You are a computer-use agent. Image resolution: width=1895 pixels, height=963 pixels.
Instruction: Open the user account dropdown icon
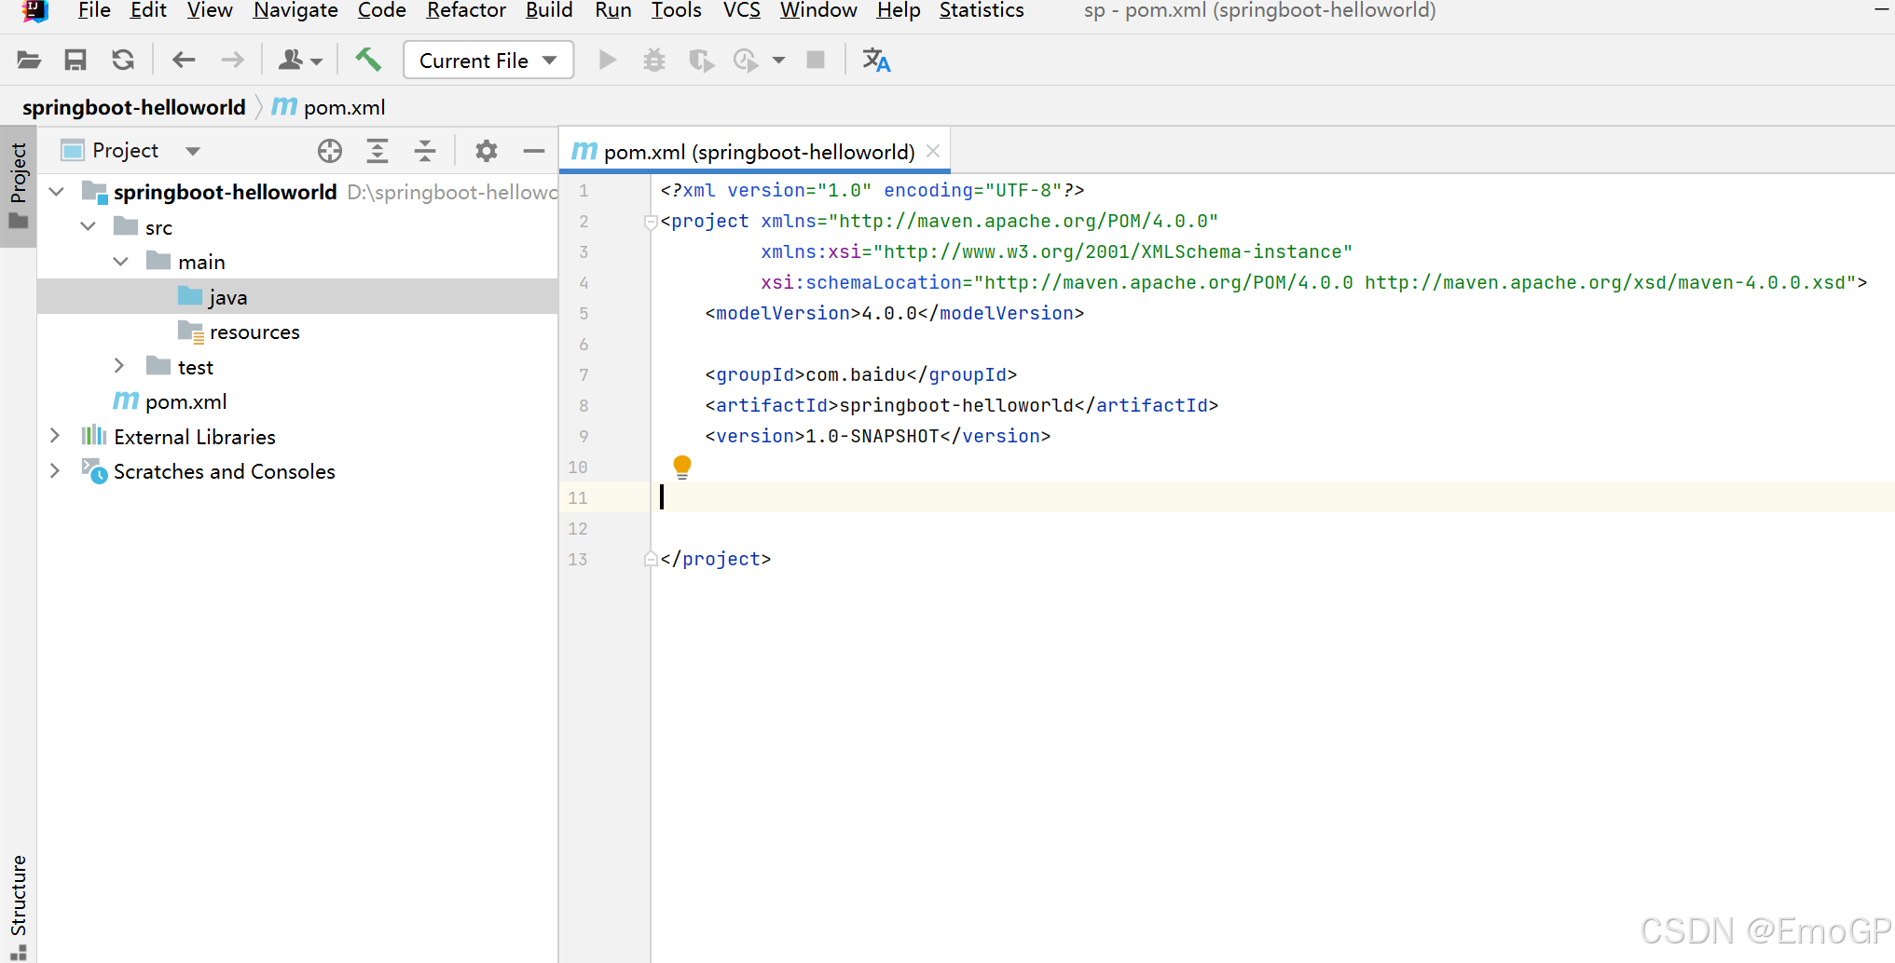300,61
